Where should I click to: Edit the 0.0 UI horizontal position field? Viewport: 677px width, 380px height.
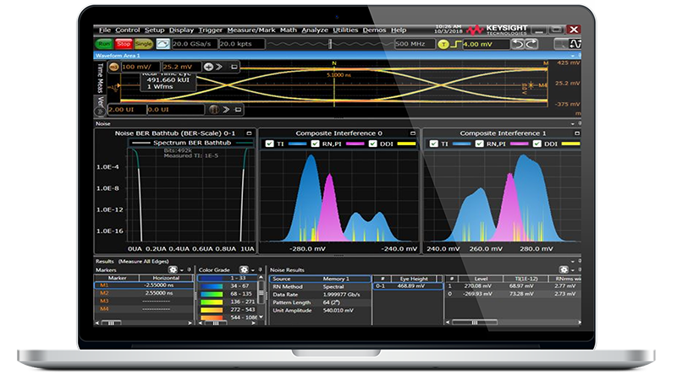point(175,110)
